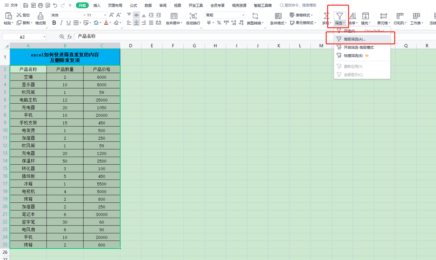Click the justify alignment icon
Viewport: 436px width, 260px height.
[152, 22]
